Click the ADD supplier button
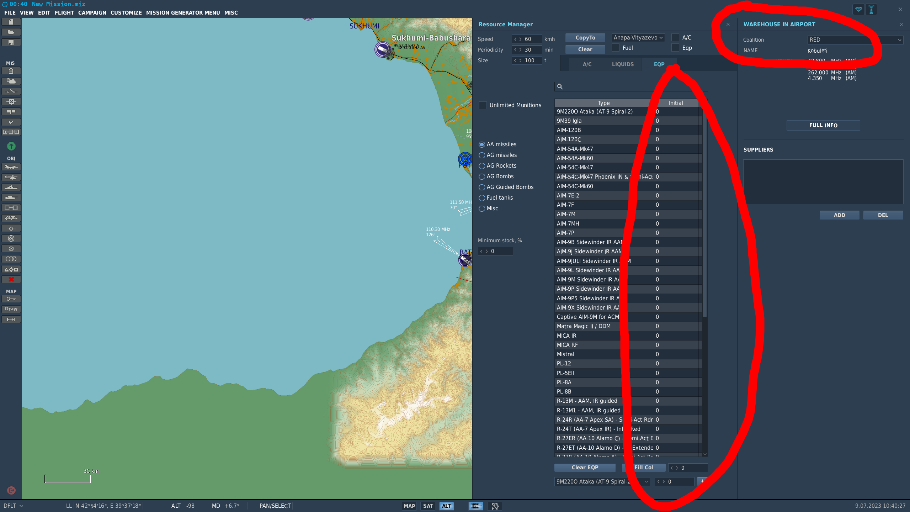This screenshot has height=512, width=910. (x=839, y=215)
